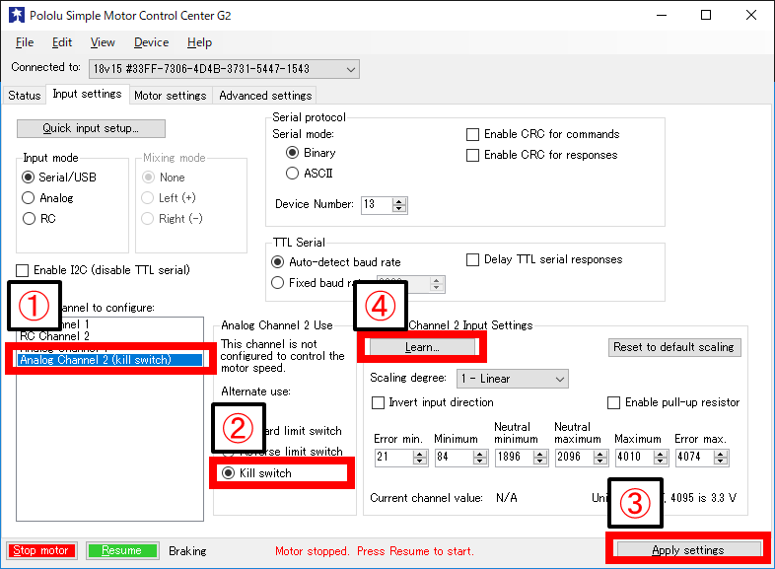This screenshot has width=775, height=569.
Task: Open Quick input setup dialog
Action: click(x=91, y=128)
